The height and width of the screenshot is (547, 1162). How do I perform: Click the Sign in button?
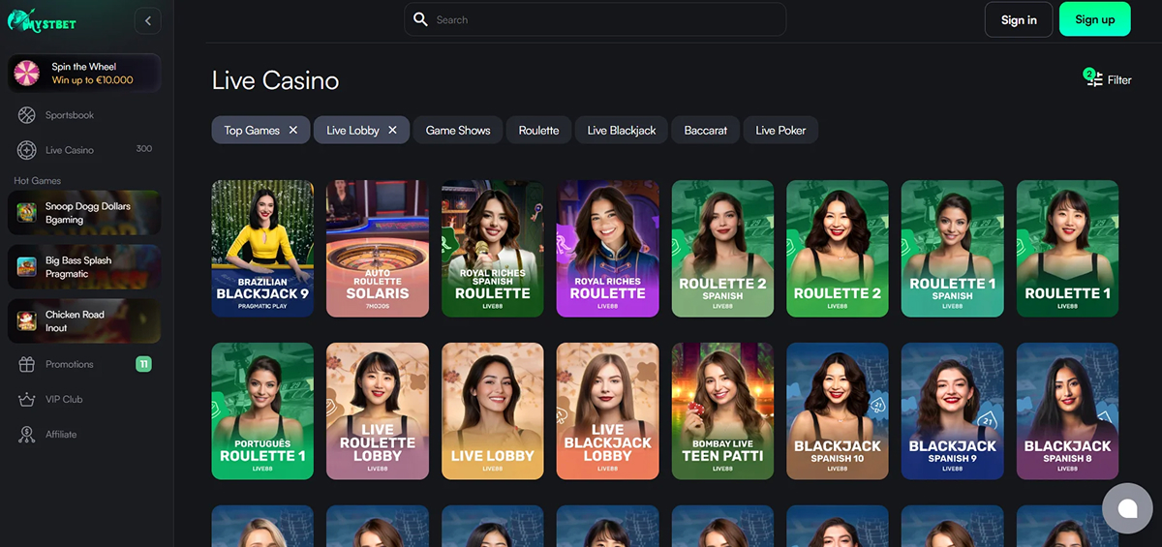point(1019,19)
